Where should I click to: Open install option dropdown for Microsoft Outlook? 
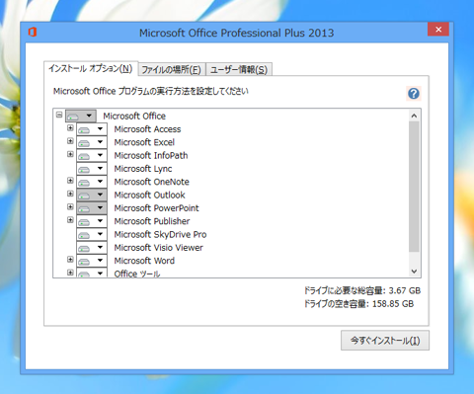coord(92,195)
